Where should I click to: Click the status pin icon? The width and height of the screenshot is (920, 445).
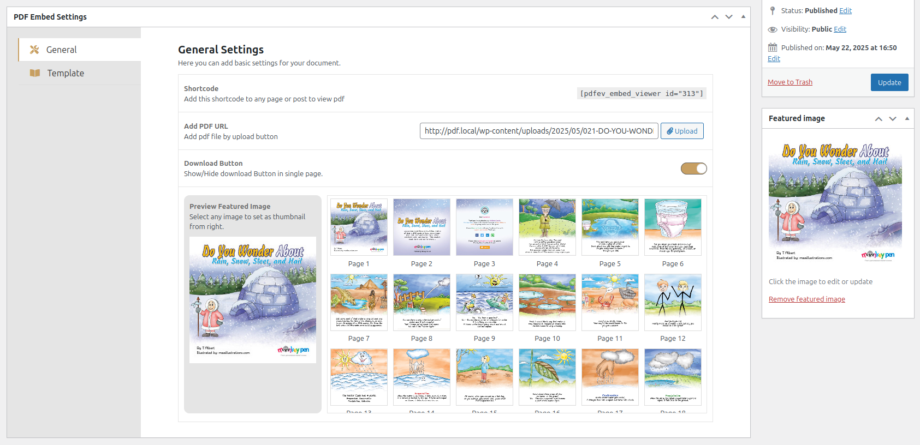(773, 11)
